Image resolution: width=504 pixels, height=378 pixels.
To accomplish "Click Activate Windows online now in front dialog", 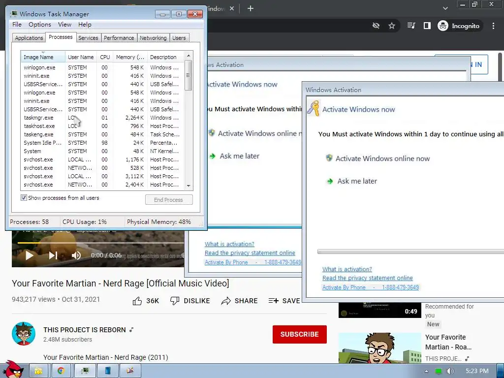I will [382, 158].
